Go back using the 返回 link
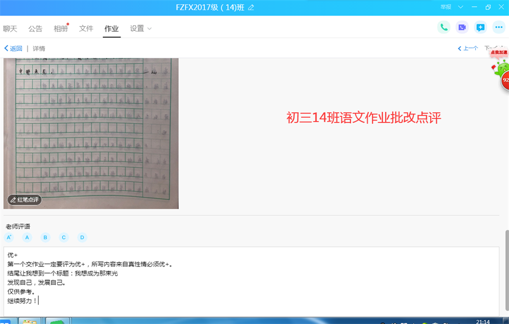The image size is (509, 324). coord(13,48)
